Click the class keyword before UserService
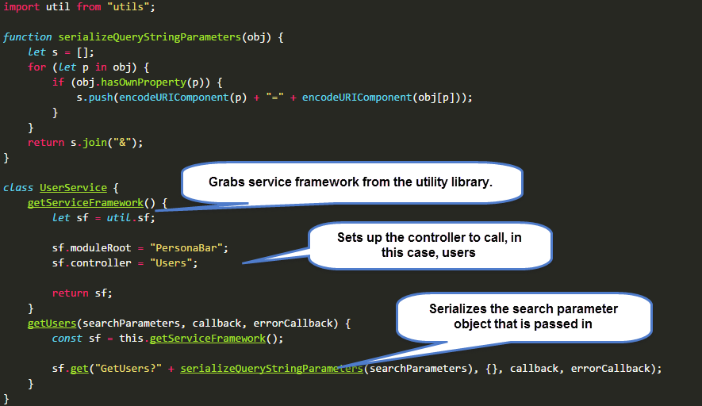The width and height of the screenshot is (702, 406). pyautogui.click(x=18, y=188)
